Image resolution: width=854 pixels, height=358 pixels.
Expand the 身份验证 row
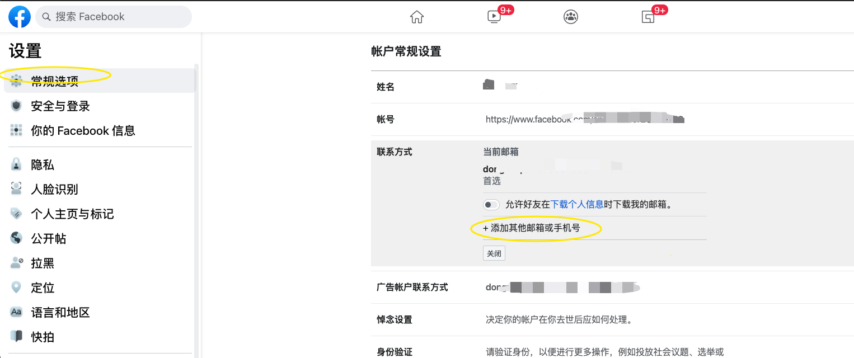click(x=612, y=347)
